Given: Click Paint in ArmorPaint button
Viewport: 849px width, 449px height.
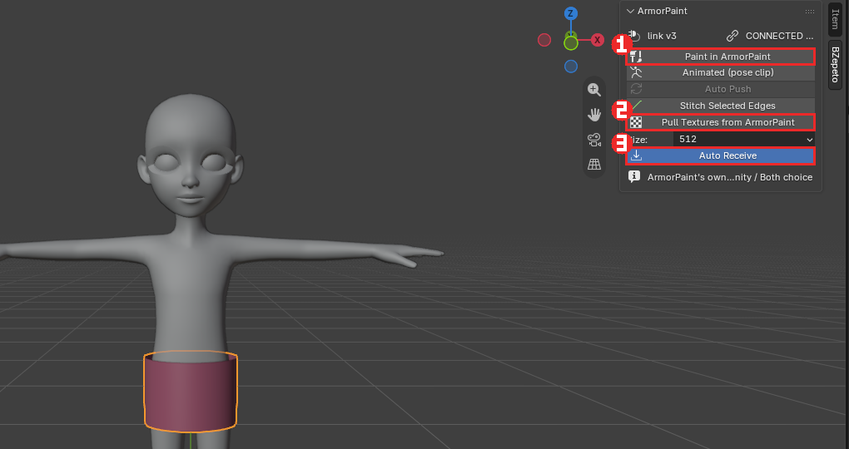Looking at the screenshot, I should (721, 57).
